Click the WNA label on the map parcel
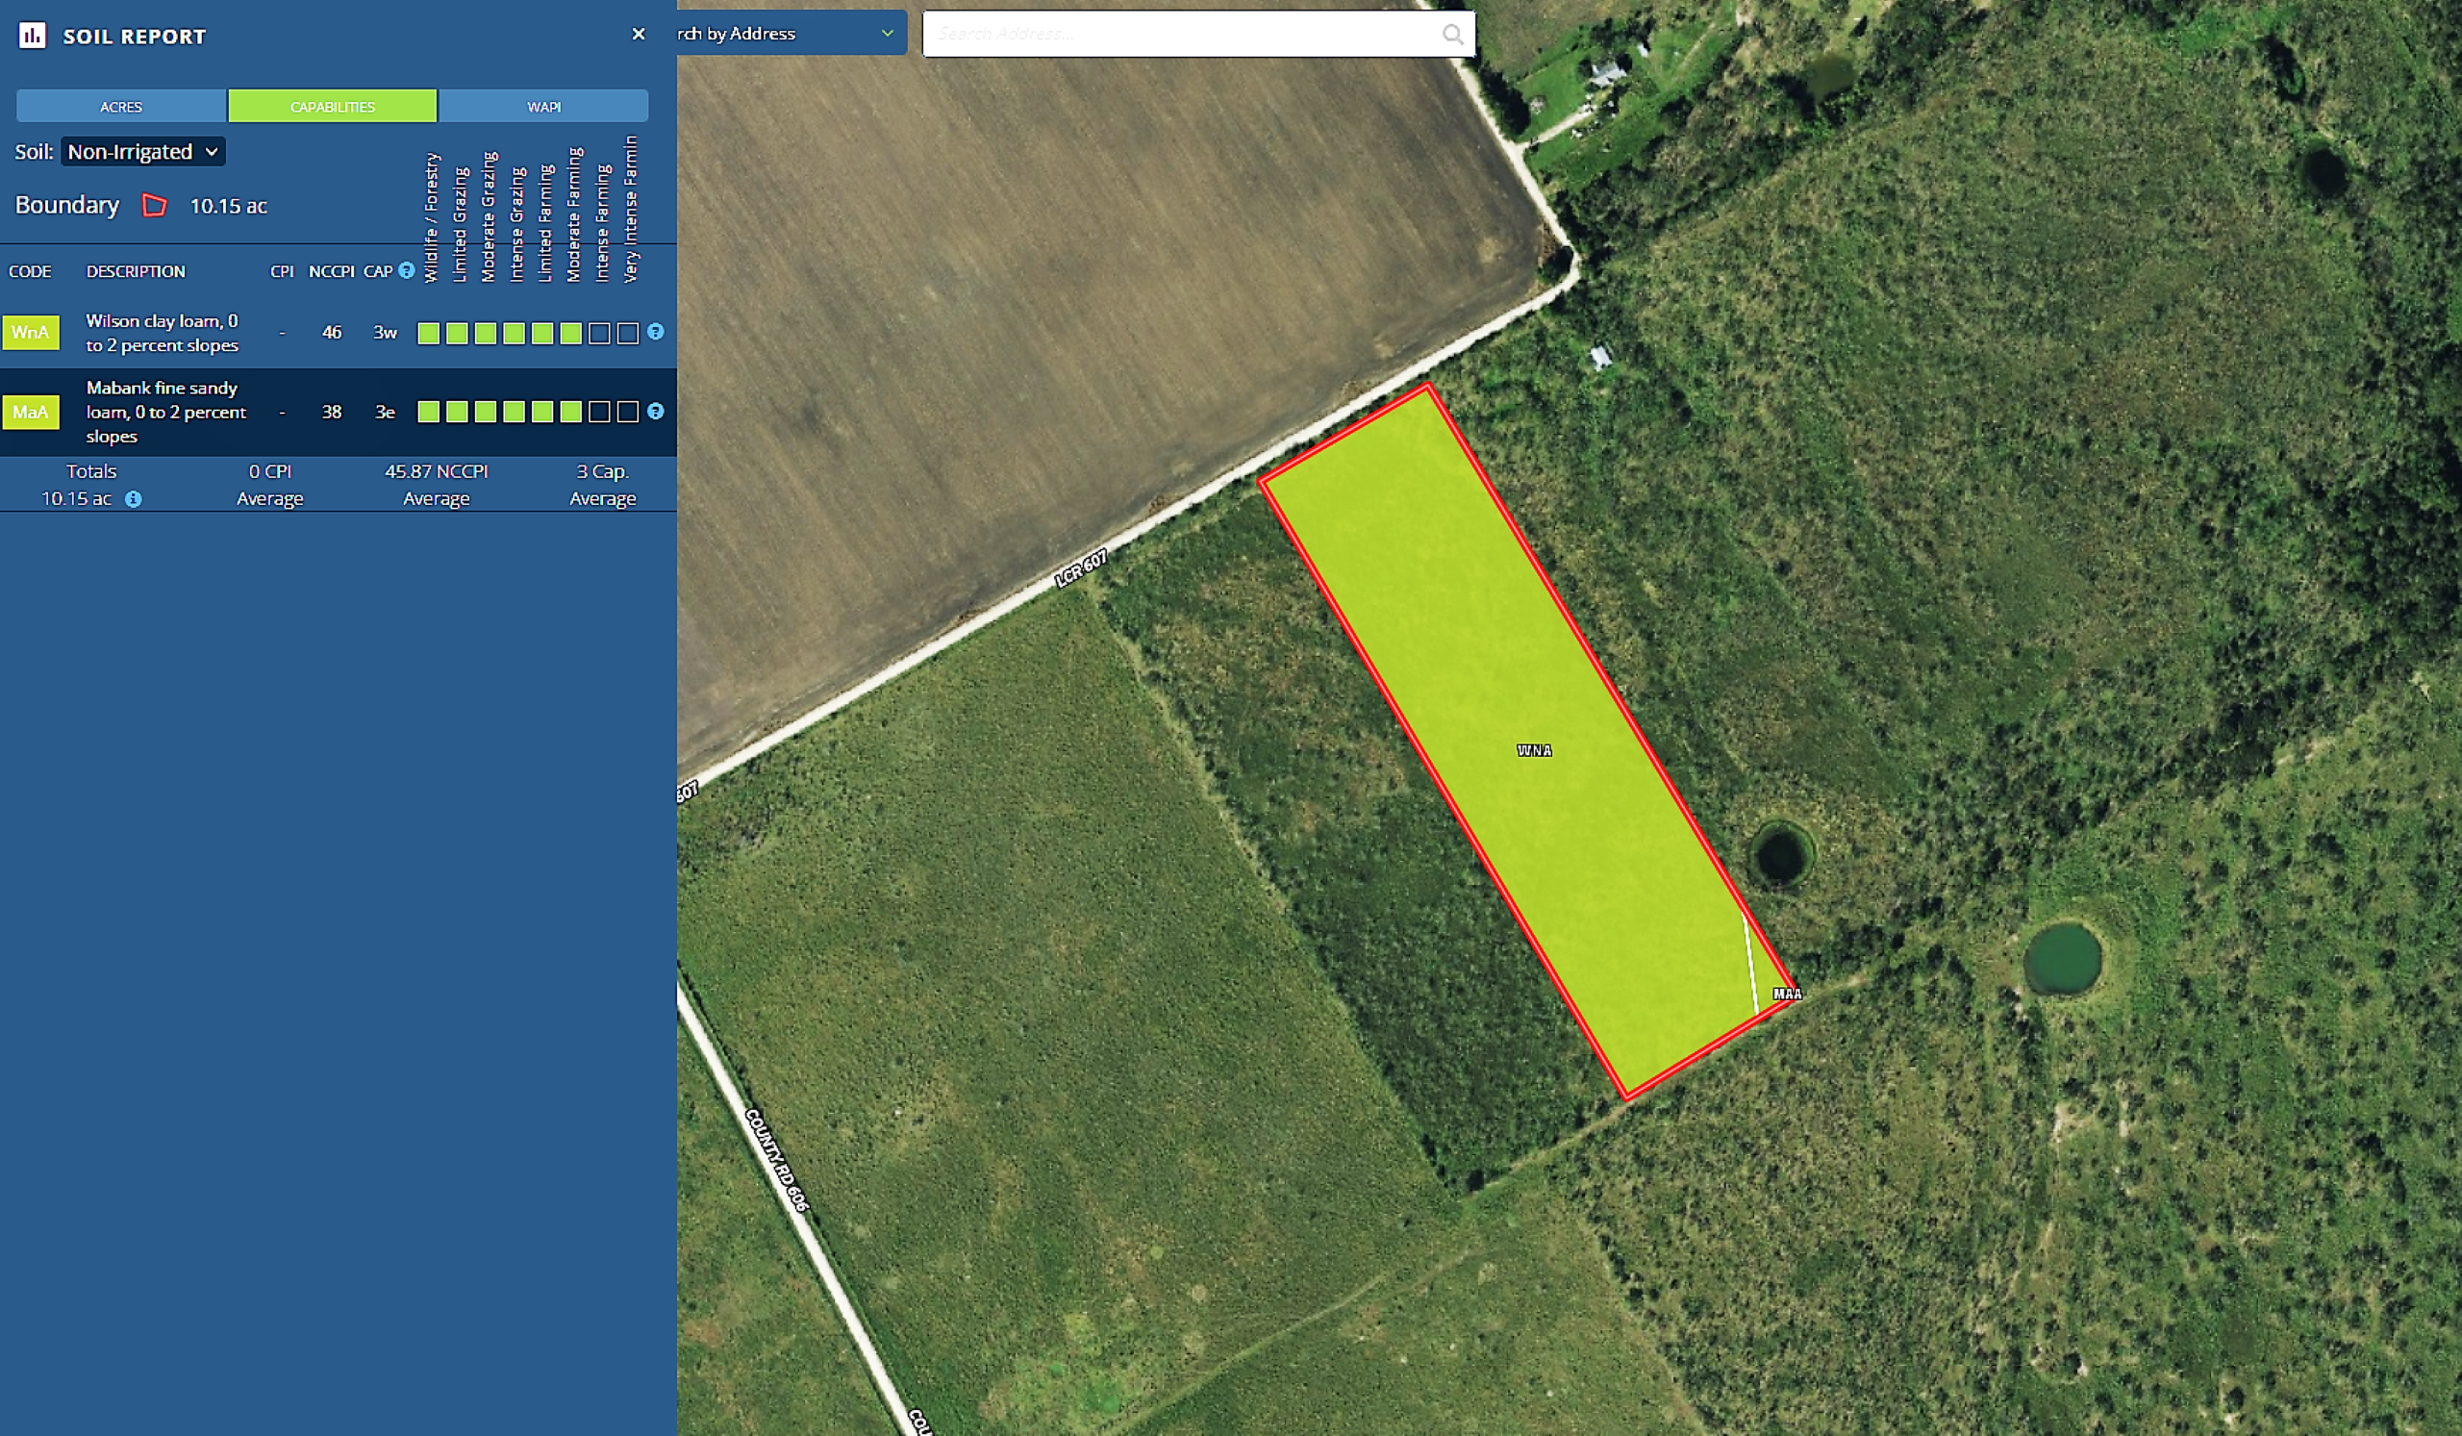2462x1436 pixels. [1533, 750]
